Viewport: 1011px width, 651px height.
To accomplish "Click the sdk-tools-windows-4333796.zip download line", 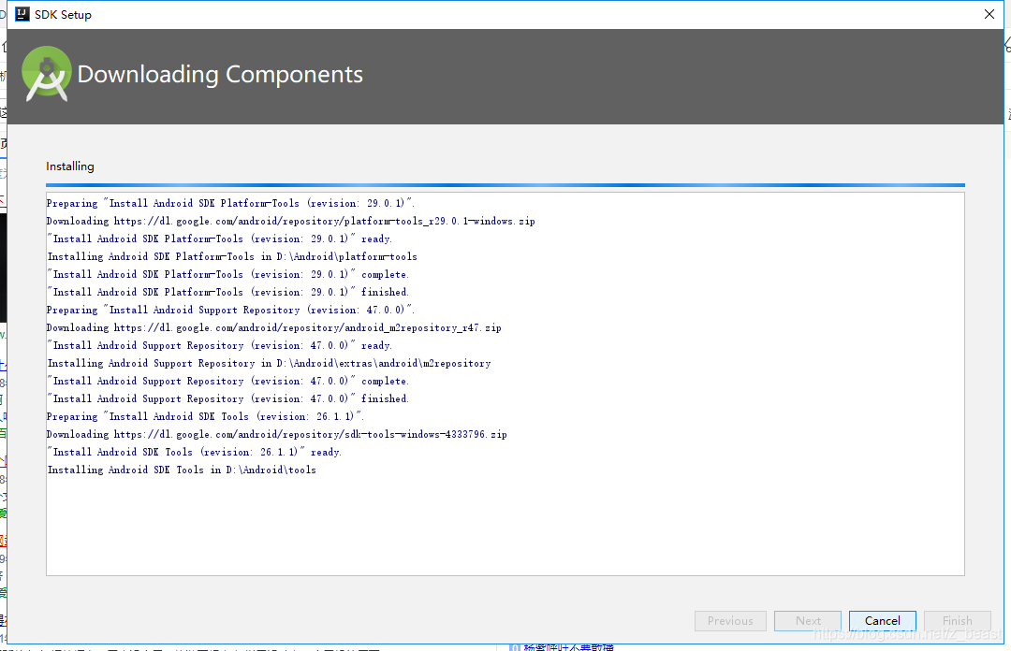I will [x=276, y=434].
